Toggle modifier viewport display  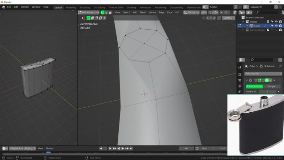click(x=263, y=80)
